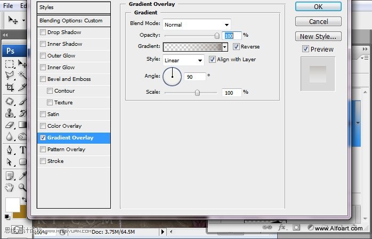Select the Polygonal Lasso tool
The image size is (372, 239).
point(10,76)
